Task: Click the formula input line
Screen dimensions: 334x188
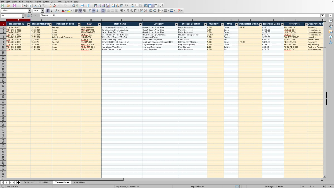Action: point(180,16)
